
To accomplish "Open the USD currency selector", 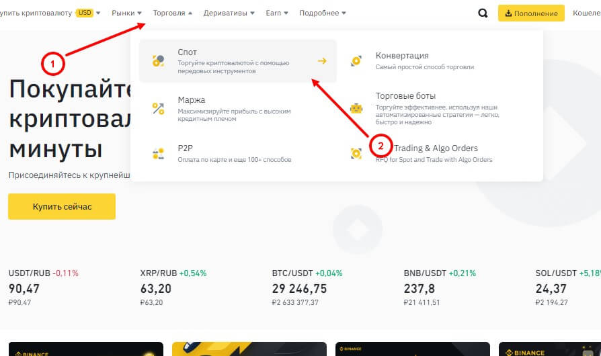I will [89, 13].
